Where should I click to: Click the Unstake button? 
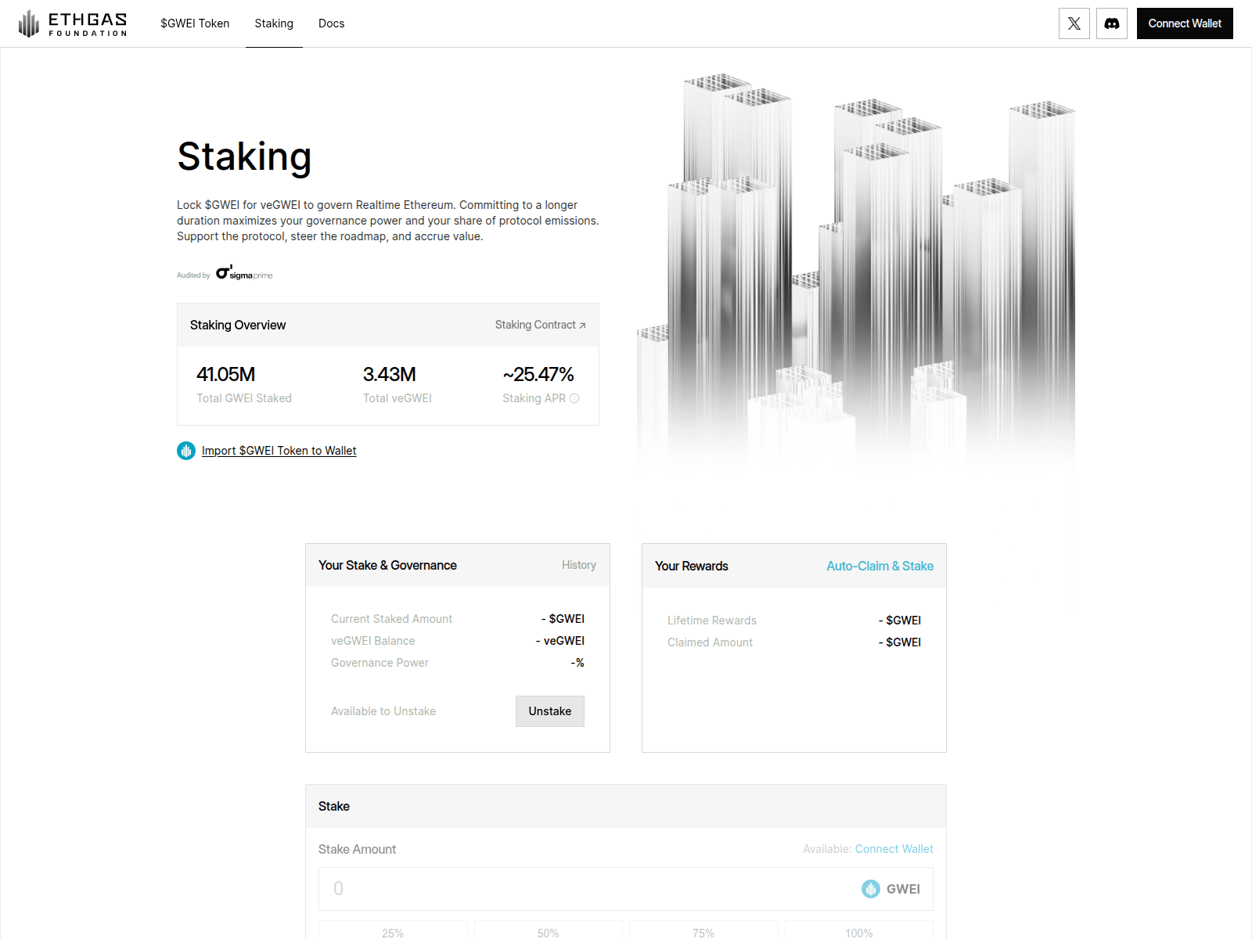point(549,711)
